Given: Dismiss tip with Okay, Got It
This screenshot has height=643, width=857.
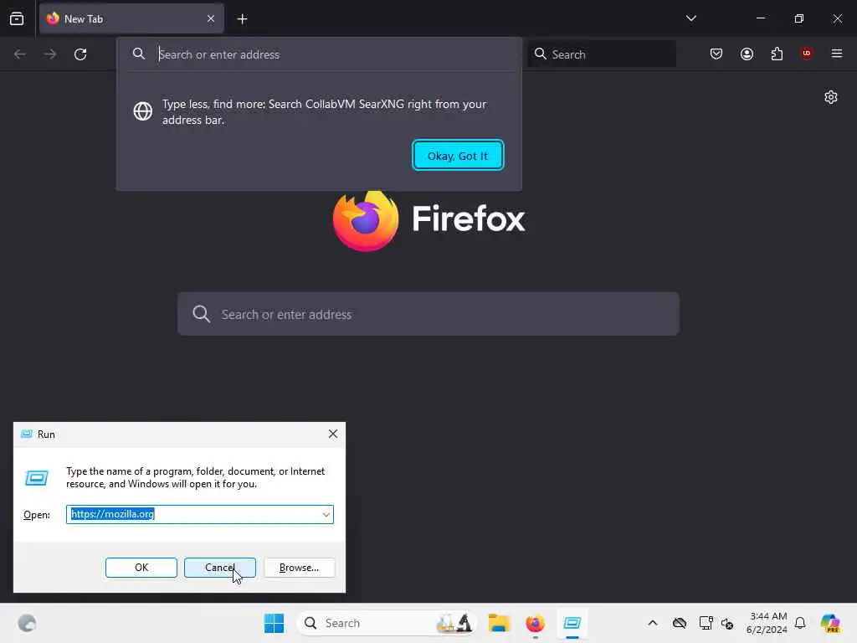Looking at the screenshot, I should [x=458, y=156].
